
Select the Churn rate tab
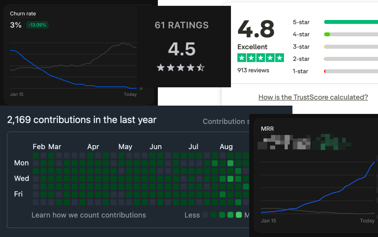coord(23,13)
